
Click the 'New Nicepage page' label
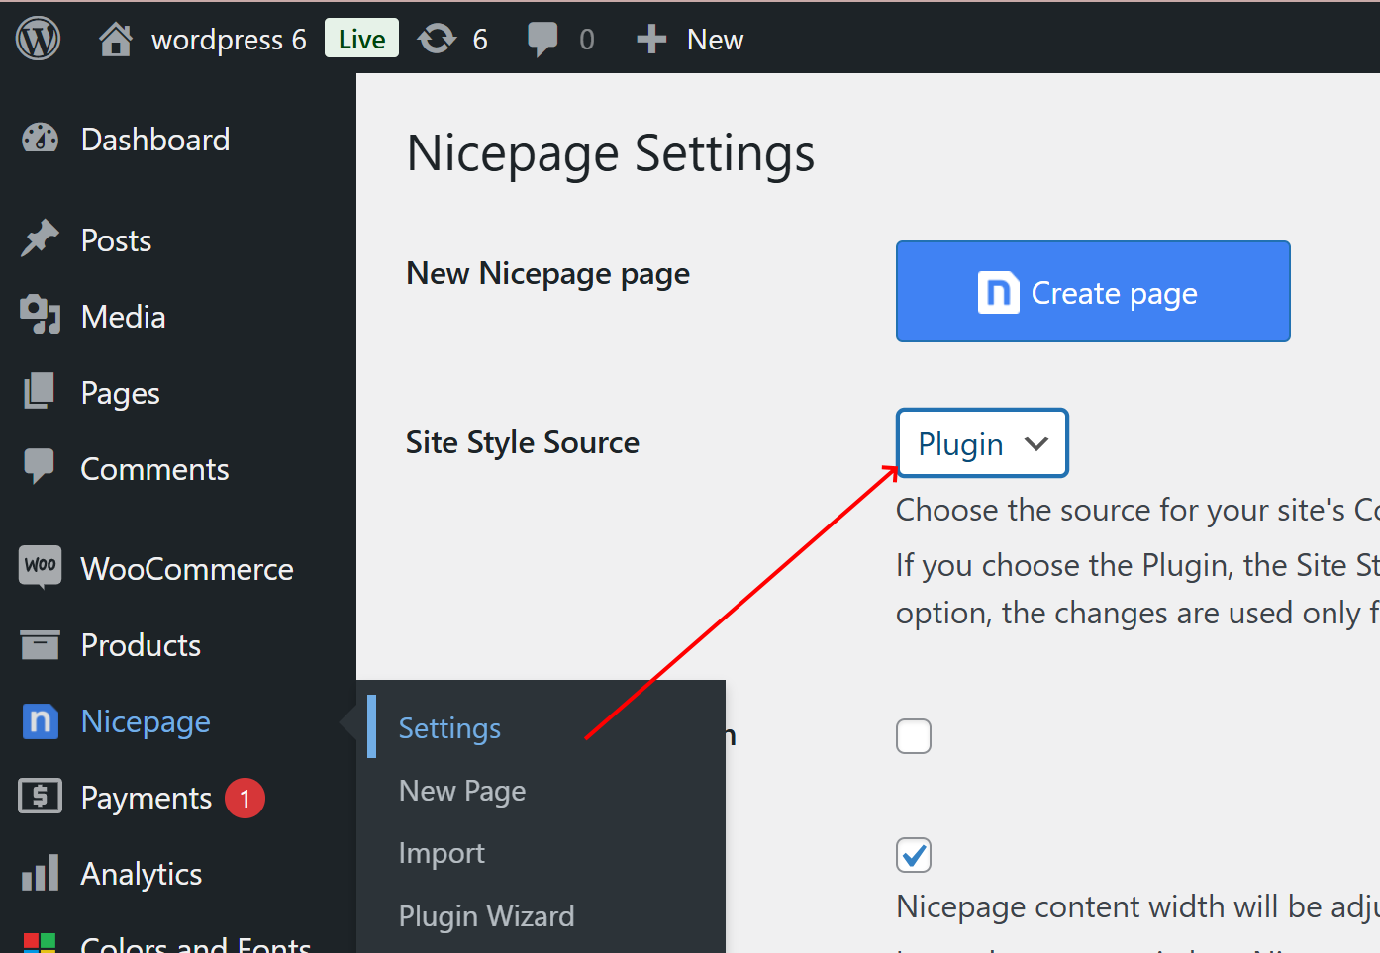point(548,274)
